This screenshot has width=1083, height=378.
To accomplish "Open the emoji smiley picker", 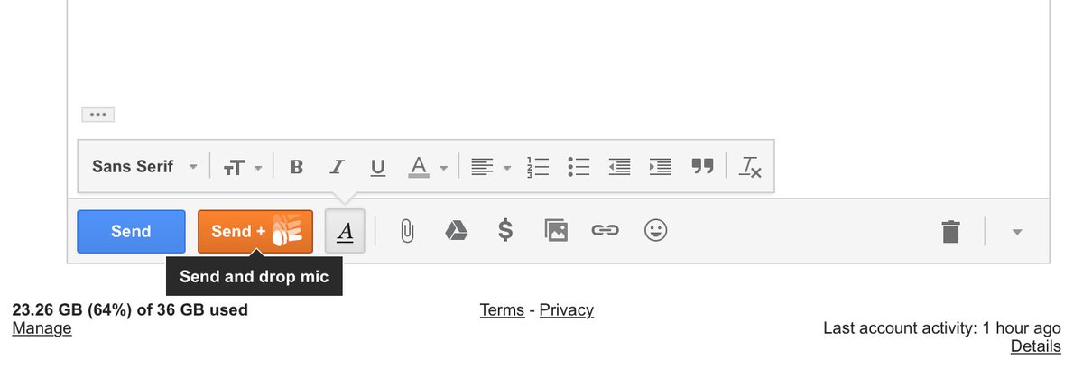I will [x=655, y=231].
